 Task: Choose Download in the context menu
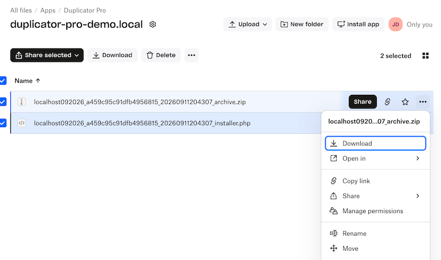(x=375, y=143)
